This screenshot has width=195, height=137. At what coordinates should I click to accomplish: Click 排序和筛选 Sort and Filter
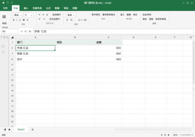pyautogui.click(x=161, y=19)
